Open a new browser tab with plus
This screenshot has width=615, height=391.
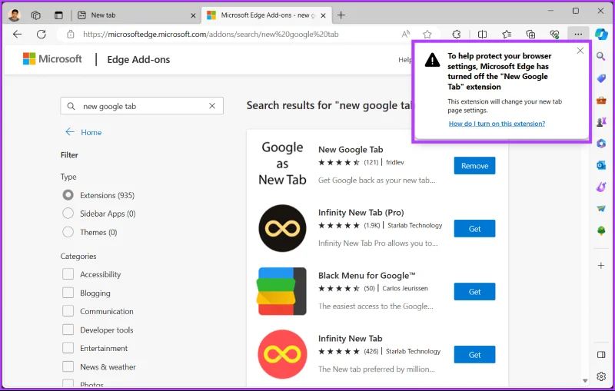pyautogui.click(x=341, y=15)
